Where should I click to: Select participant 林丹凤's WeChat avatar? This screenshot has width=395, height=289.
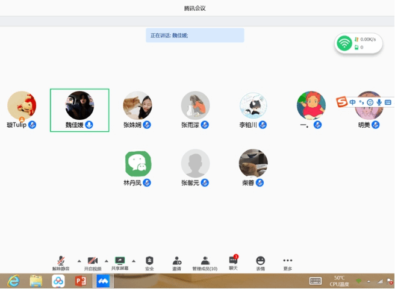pyautogui.click(x=138, y=163)
